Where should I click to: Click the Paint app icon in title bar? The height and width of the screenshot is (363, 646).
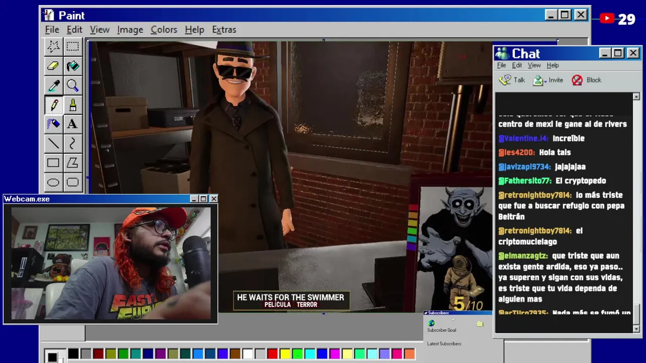pos(49,15)
